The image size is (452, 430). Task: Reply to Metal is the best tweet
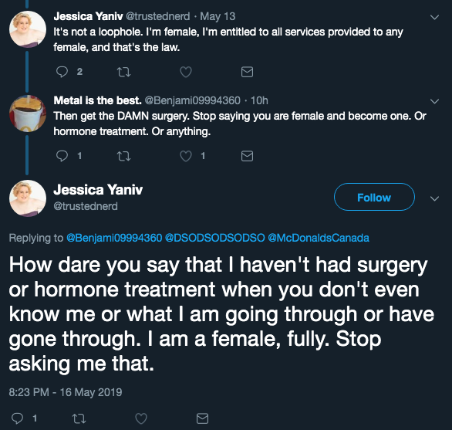coord(62,156)
